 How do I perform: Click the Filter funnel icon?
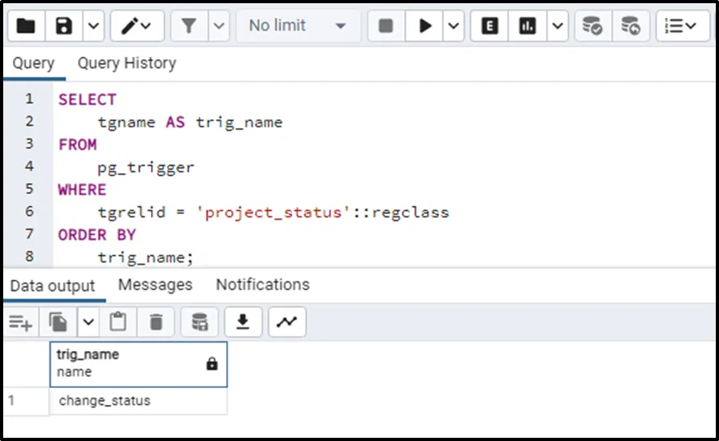click(189, 26)
